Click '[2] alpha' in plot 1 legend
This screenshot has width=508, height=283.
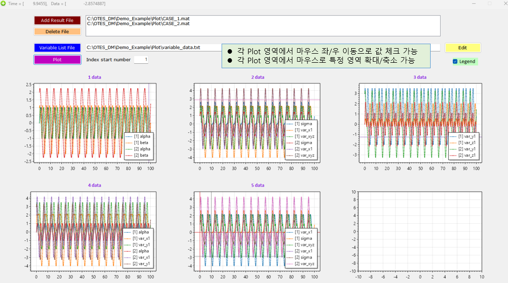coord(142,149)
